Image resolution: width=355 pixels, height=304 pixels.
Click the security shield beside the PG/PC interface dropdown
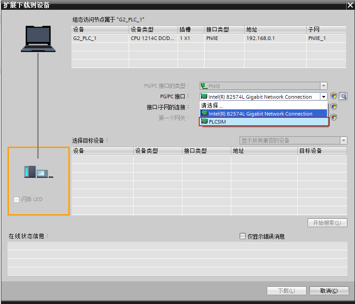333,96
